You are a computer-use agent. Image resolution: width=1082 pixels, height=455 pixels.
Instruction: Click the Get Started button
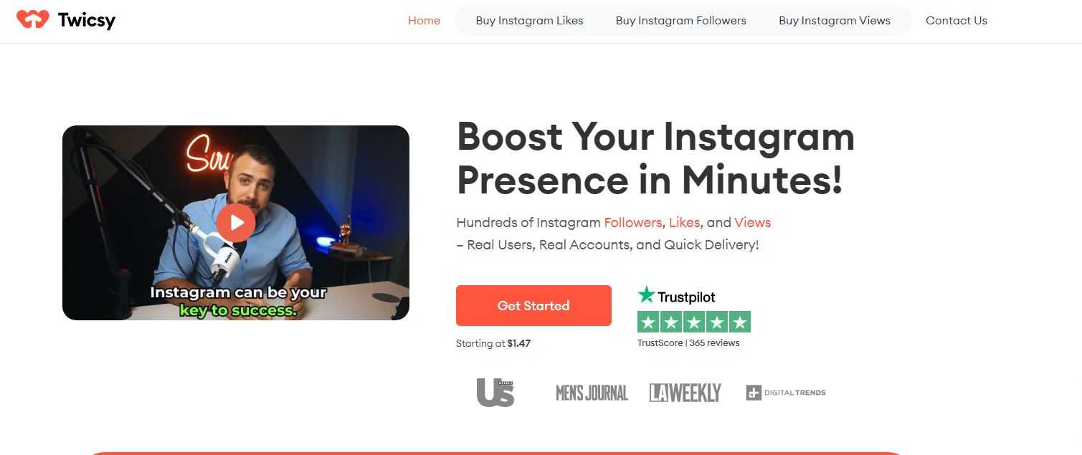533,306
